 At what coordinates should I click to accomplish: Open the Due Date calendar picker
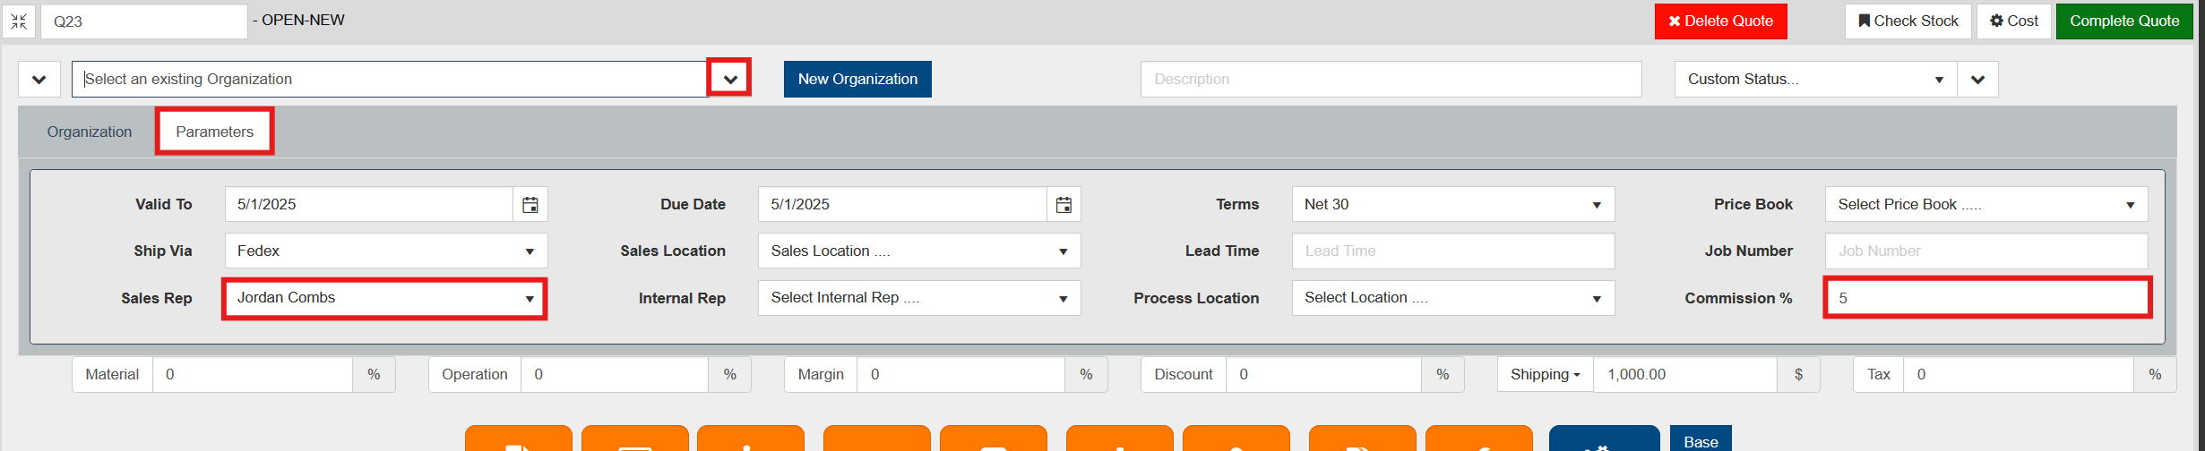coord(1064,205)
